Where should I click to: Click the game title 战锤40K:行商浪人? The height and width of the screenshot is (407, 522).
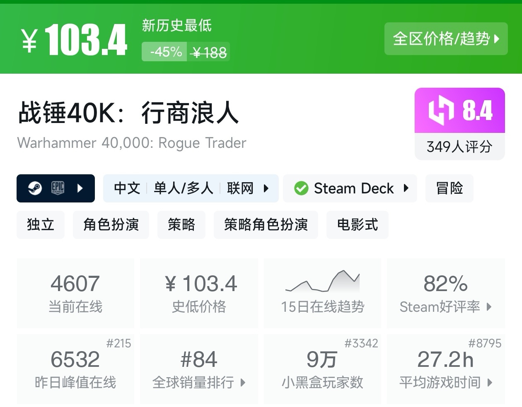pos(128,113)
